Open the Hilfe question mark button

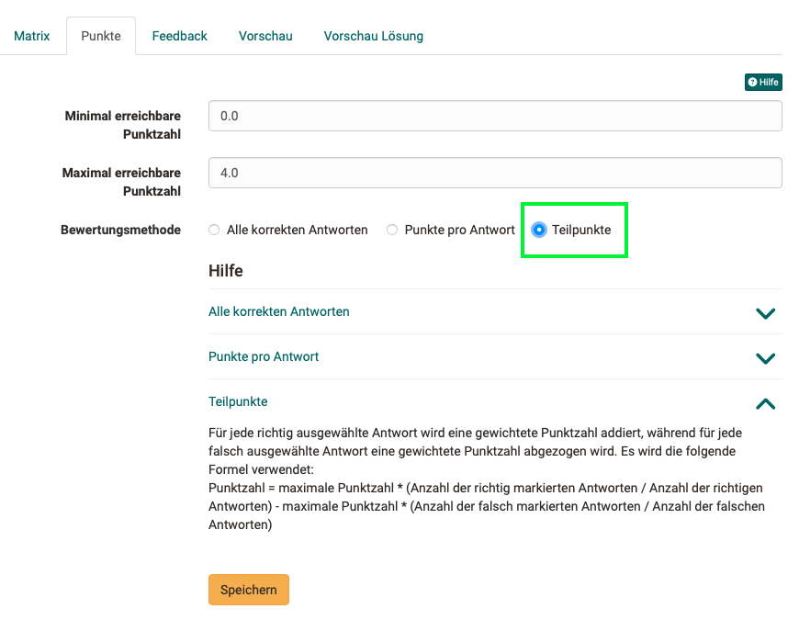pos(762,82)
